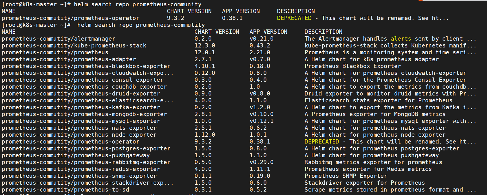Click 'prometheus-commutity/prometheus-elasticsearch-e...' name
This screenshot has width=487, height=195.
pyautogui.click(x=88, y=100)
